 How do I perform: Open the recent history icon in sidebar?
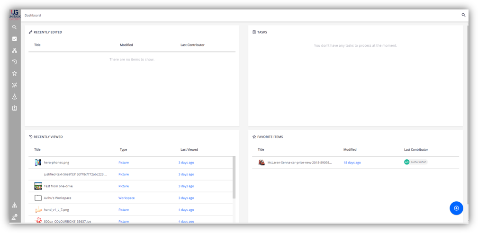tap(15, 62)
